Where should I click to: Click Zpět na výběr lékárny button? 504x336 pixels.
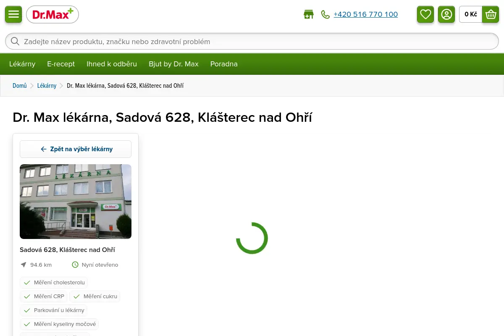pos(76,149)
